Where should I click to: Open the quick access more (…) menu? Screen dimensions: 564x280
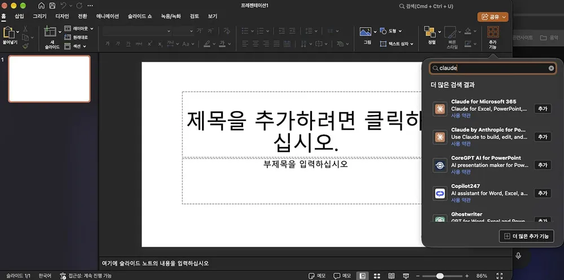(90, 6)
